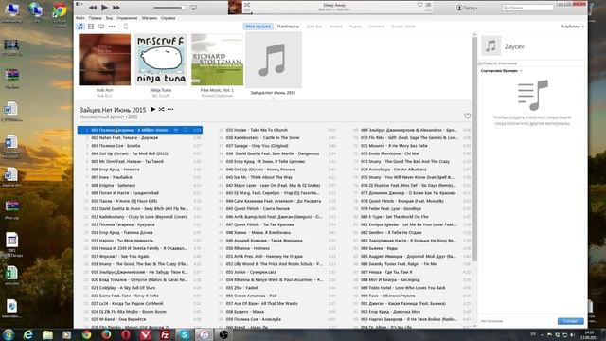
Task: Skip back to the previous track
Action: point(93,8)
